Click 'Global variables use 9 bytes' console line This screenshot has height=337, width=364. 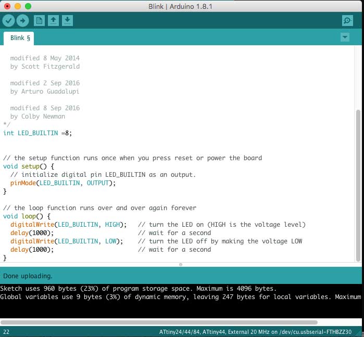[x=181, y=297]
